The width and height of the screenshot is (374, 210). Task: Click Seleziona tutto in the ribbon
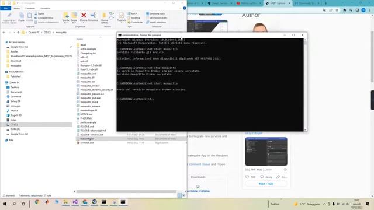[155, 13]
